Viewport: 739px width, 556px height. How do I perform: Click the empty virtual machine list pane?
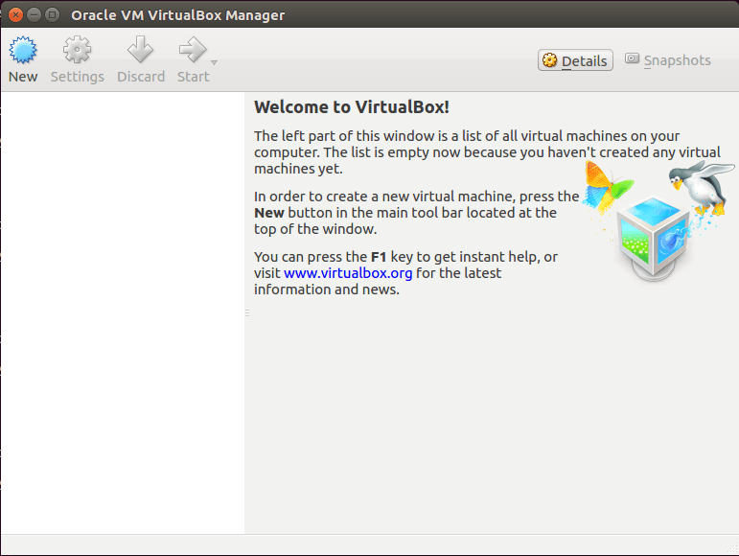tap(123, 313)
